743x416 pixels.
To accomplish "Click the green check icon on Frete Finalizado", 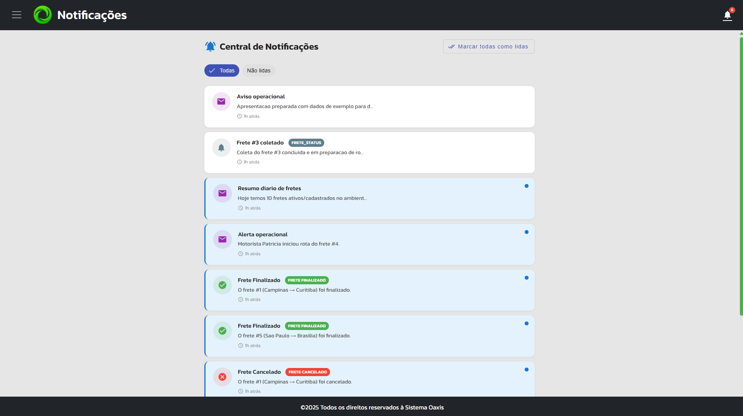I will coord(222,285).
